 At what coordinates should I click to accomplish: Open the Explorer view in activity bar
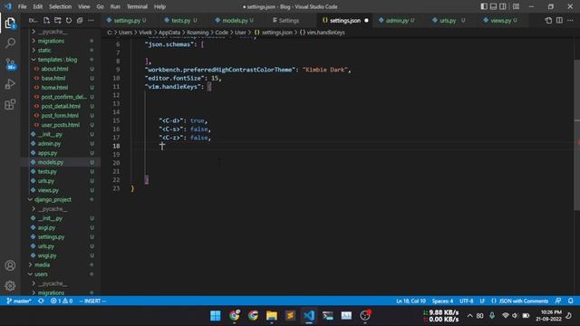[10, 24]
